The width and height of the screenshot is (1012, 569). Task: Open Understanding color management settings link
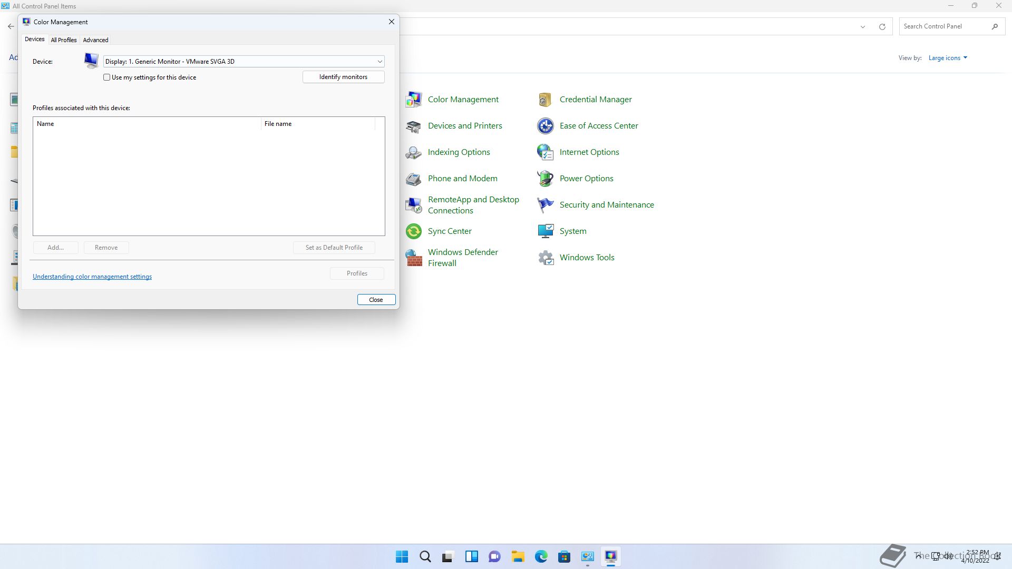coord(92,277)
